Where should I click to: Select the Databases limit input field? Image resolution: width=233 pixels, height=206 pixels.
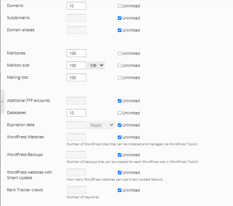(76, 113)
